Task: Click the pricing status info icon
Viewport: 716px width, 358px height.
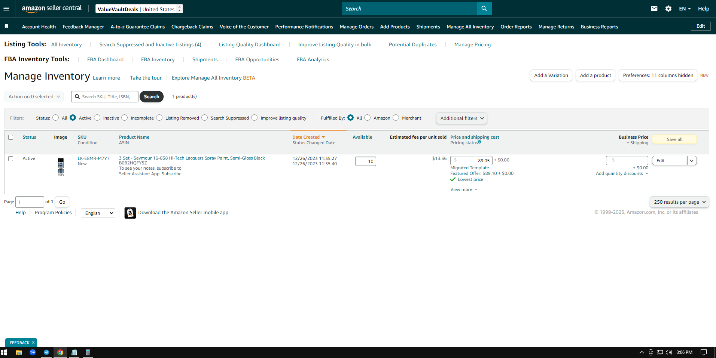Action: 479,142
